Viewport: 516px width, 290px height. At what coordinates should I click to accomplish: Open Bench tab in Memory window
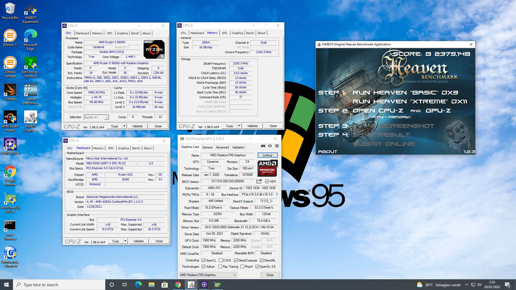point(250,33)
